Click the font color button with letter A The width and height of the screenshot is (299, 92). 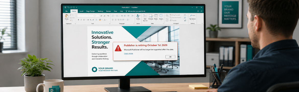[x=105, y=20]
